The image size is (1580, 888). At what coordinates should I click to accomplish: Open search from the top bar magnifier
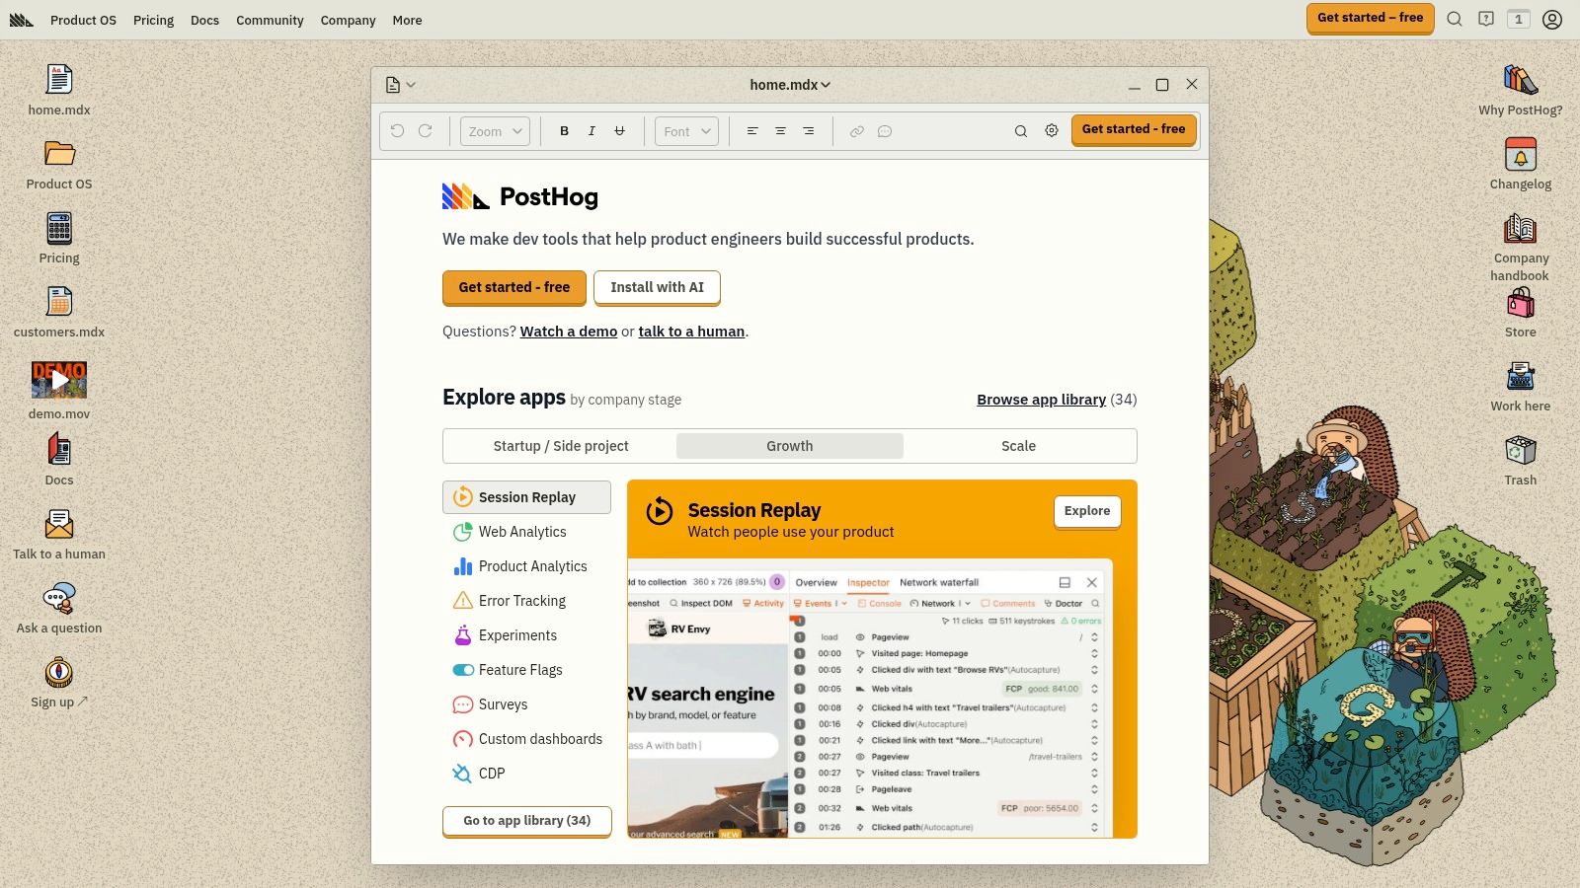[1455, 19]
